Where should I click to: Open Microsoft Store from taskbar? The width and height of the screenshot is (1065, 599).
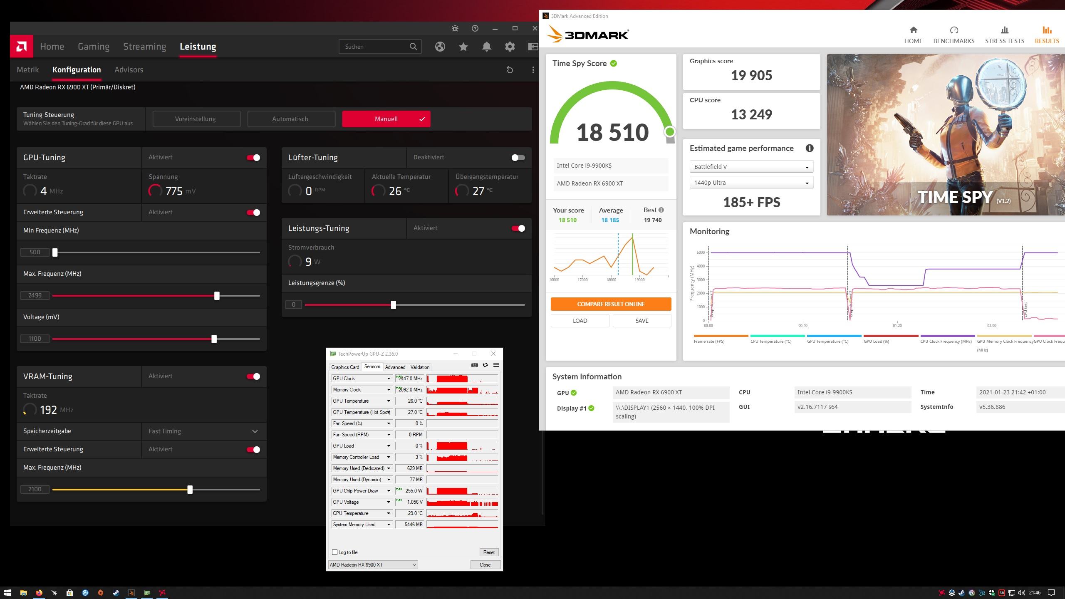69,593
